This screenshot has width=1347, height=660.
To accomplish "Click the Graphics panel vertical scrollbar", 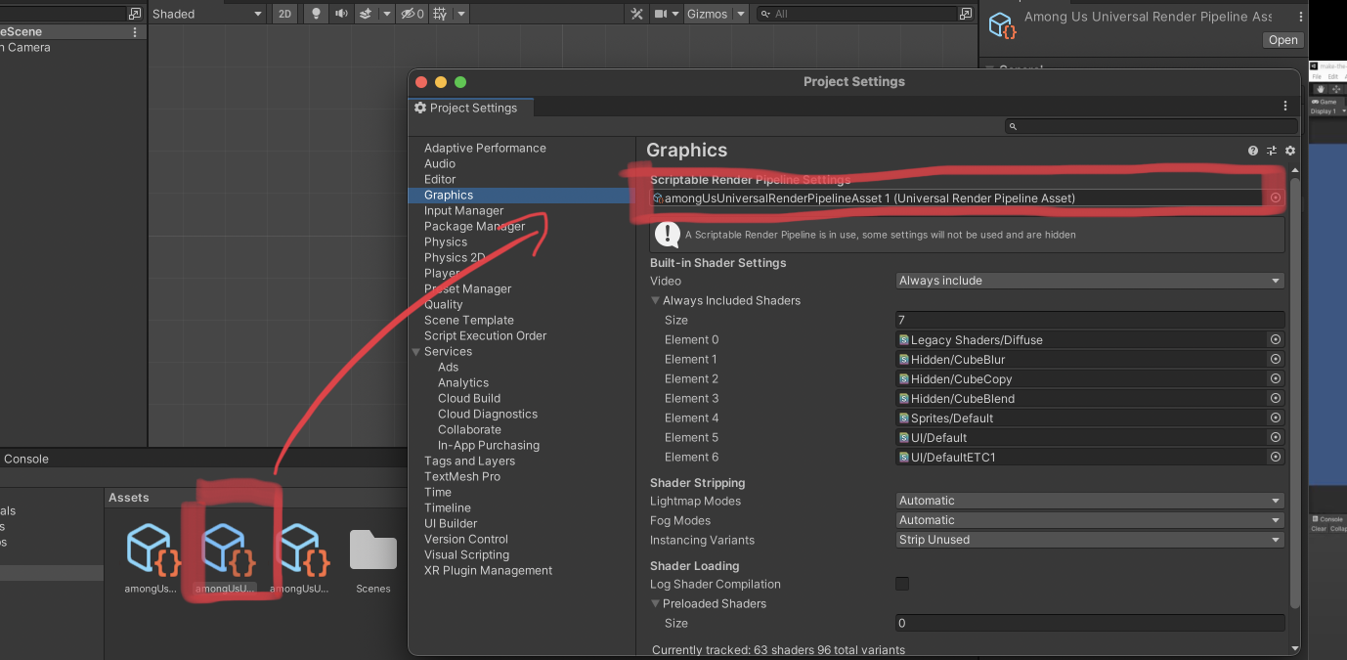I will pos(1295,391).
